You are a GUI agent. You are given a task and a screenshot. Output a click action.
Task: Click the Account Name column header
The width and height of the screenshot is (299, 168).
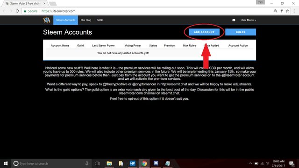60,46
